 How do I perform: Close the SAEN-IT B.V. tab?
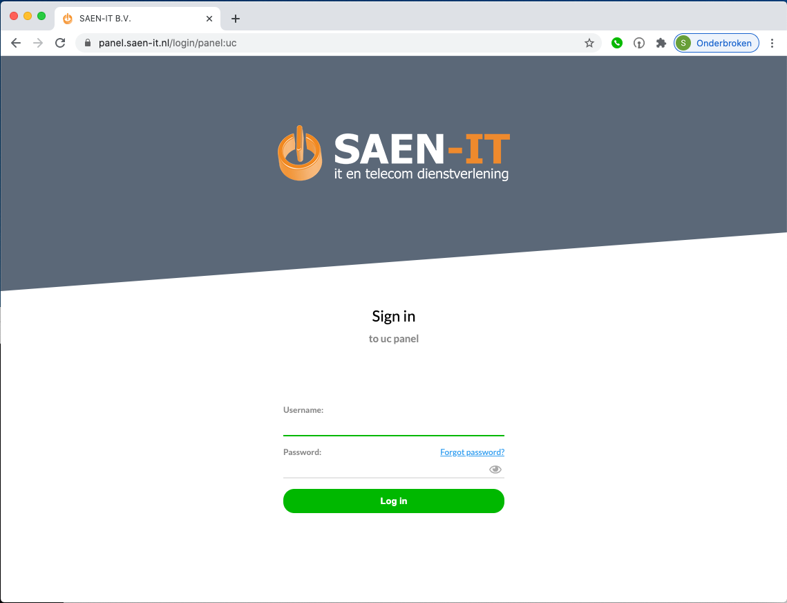[209, 19]
